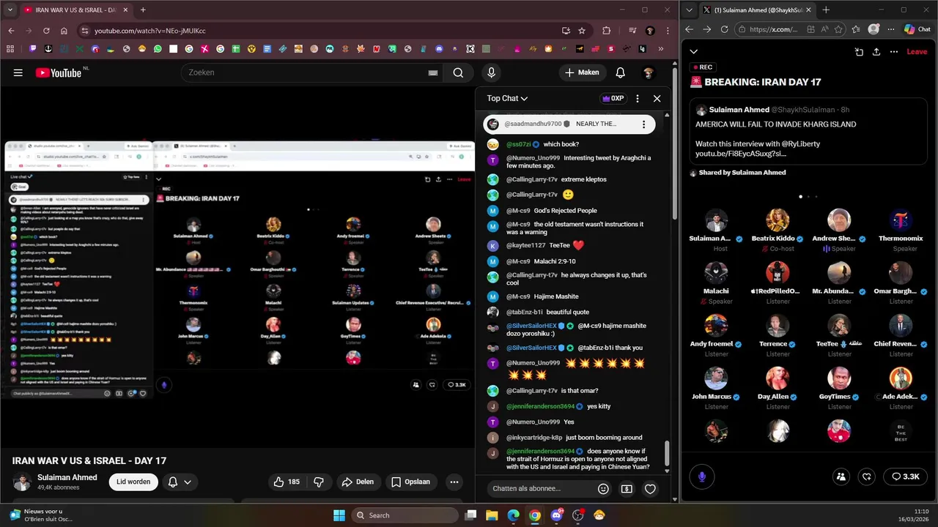This screenshot has width=938, height=527.
Task: Open the X Space more options ellipsis
Action: point(893,52)
